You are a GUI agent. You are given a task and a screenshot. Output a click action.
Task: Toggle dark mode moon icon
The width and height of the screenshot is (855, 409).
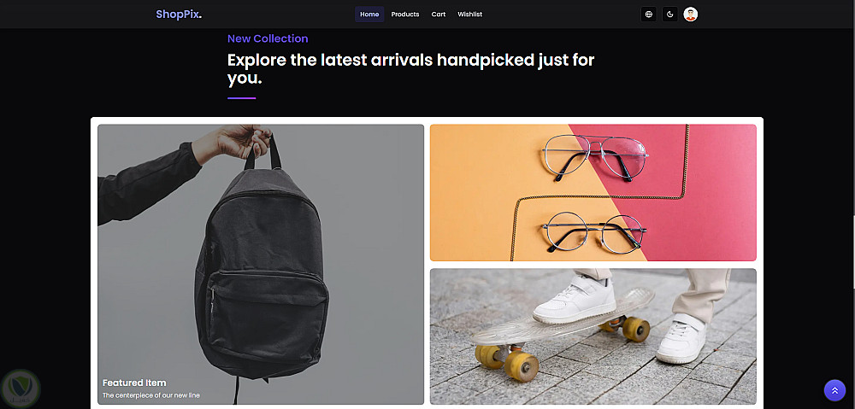tap(670, 15)
